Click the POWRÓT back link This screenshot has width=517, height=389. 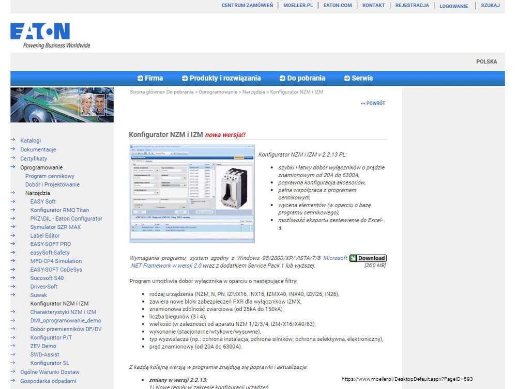pyautogui.click(x=373, y=103)
